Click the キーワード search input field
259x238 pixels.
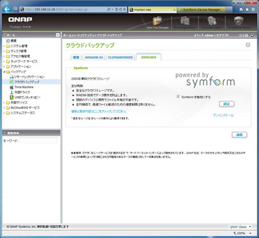[38, 141]
